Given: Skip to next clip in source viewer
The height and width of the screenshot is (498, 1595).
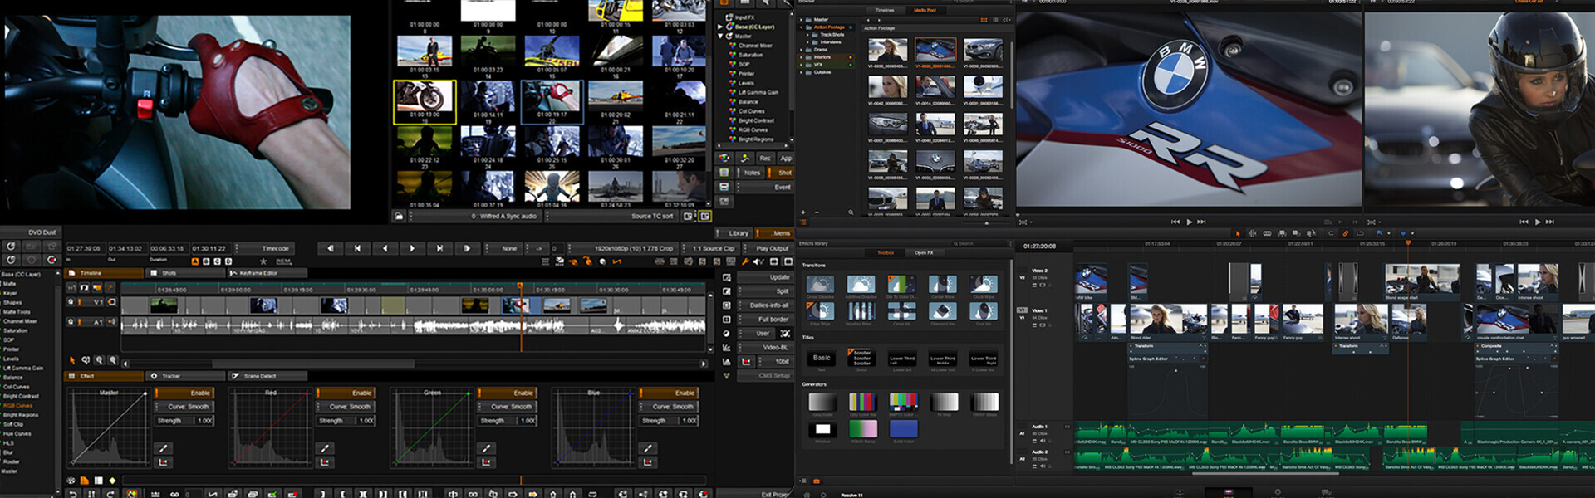Looking at the screenshot, I should point(1201,222).
